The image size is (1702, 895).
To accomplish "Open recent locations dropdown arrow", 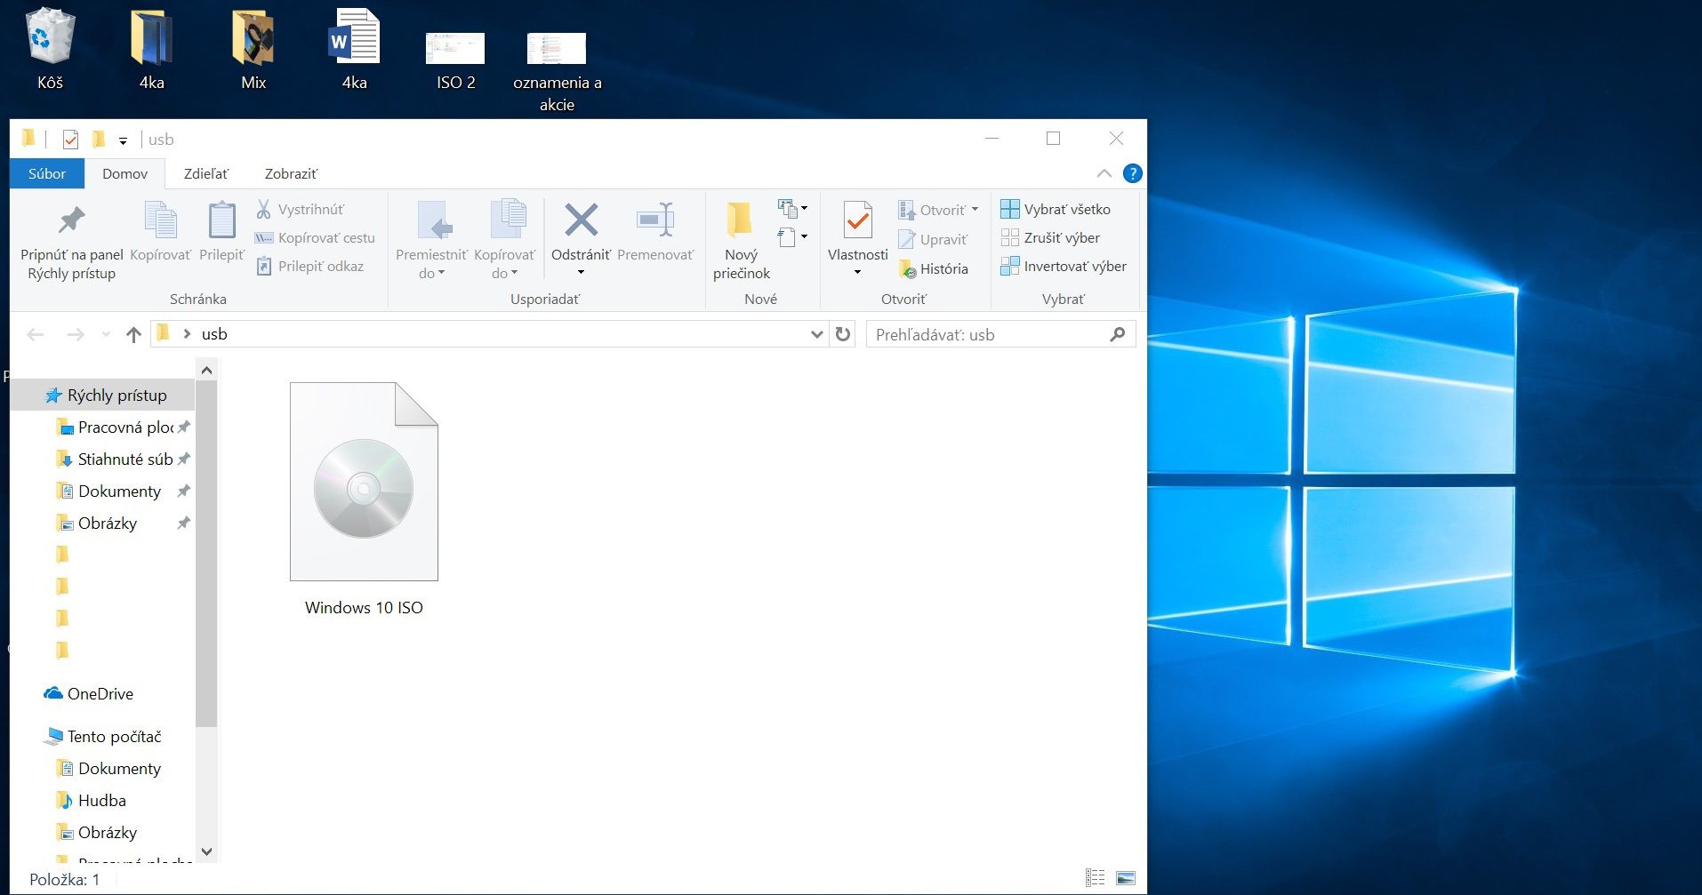I will [x=106, y=334].
